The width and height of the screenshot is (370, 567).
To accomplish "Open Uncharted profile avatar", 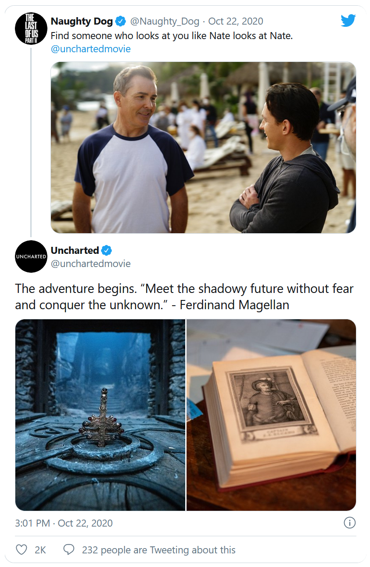I will click(x=31, y=256).
